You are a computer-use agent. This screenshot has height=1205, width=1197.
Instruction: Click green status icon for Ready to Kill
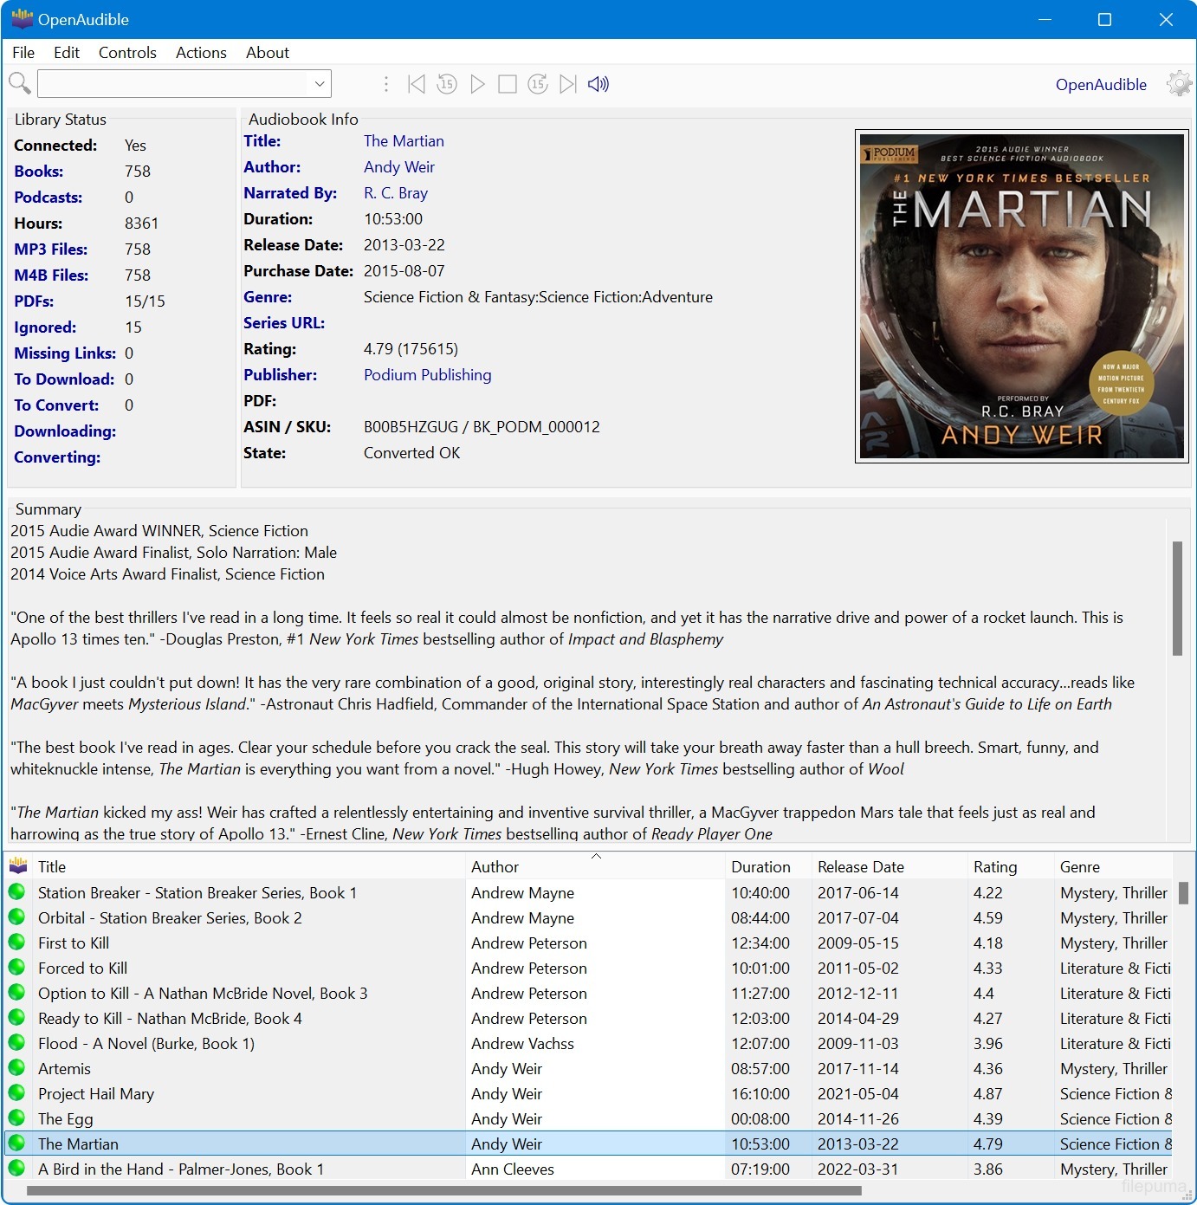(x=16, y=1018)
